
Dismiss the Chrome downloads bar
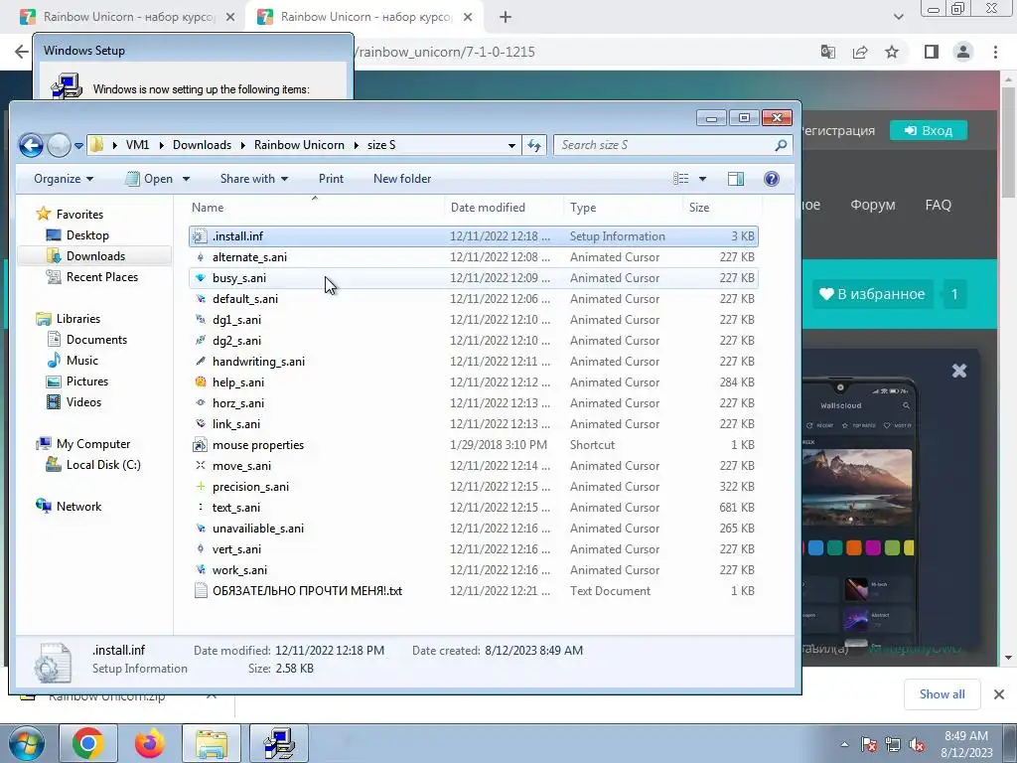999,694
